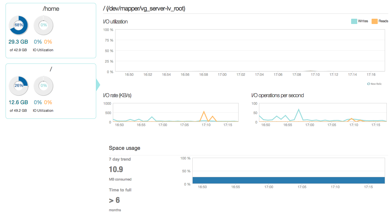Click the 29.3 GB used value for /home
The width and height of the screenshot is (390, 218).
click(18, 42)
